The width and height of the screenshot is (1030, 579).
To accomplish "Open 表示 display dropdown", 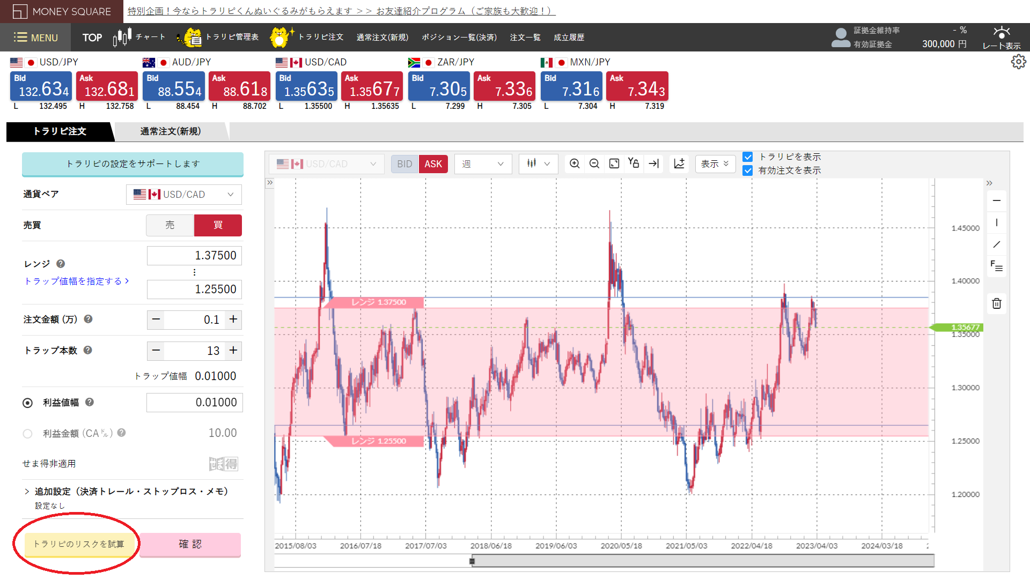I will [x=715, y=164].
